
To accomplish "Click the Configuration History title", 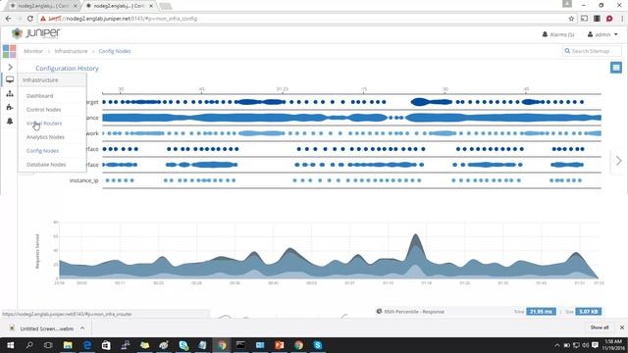I will pyautogui.click(x=67, y=69).
